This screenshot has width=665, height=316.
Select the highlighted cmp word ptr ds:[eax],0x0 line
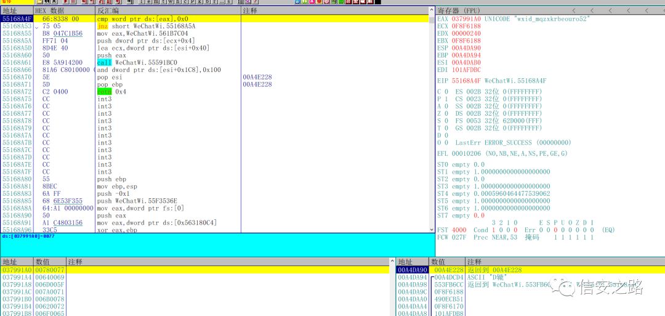[142, 19]
